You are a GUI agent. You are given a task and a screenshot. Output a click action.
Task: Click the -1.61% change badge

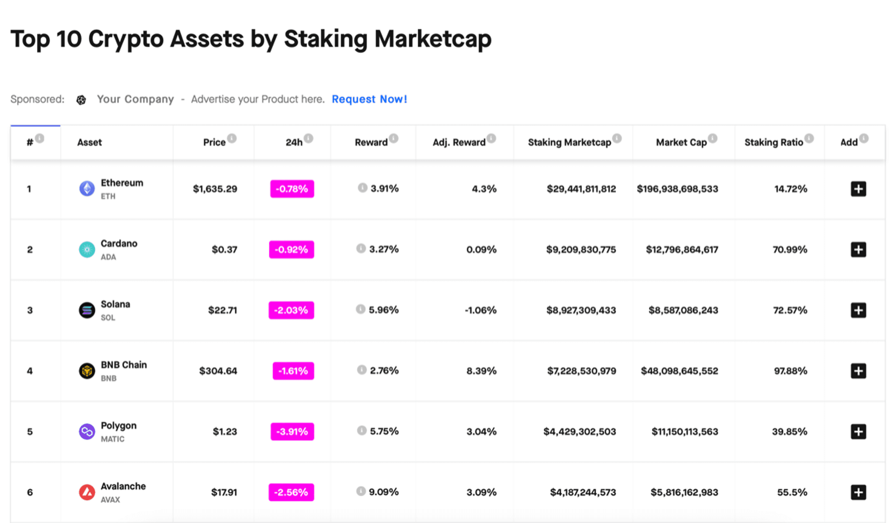click(293, 371)
